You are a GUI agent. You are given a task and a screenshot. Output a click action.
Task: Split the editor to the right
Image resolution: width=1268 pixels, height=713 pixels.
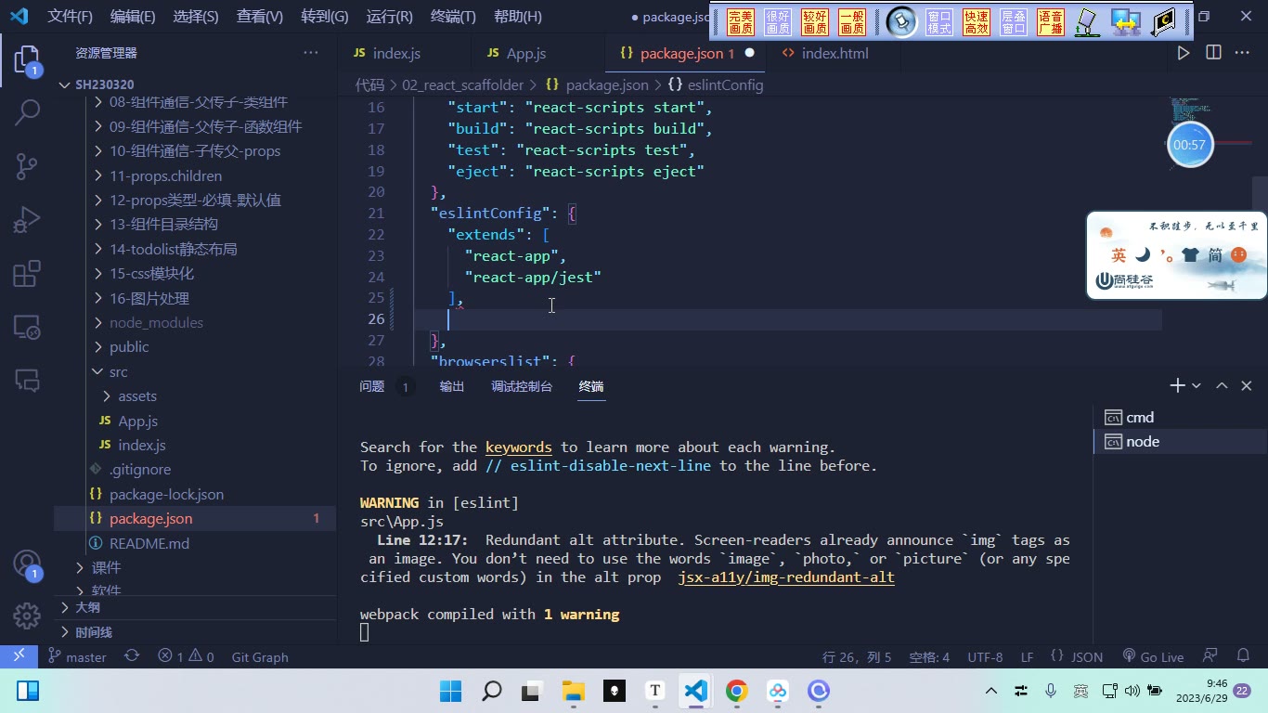[1213, 53]
